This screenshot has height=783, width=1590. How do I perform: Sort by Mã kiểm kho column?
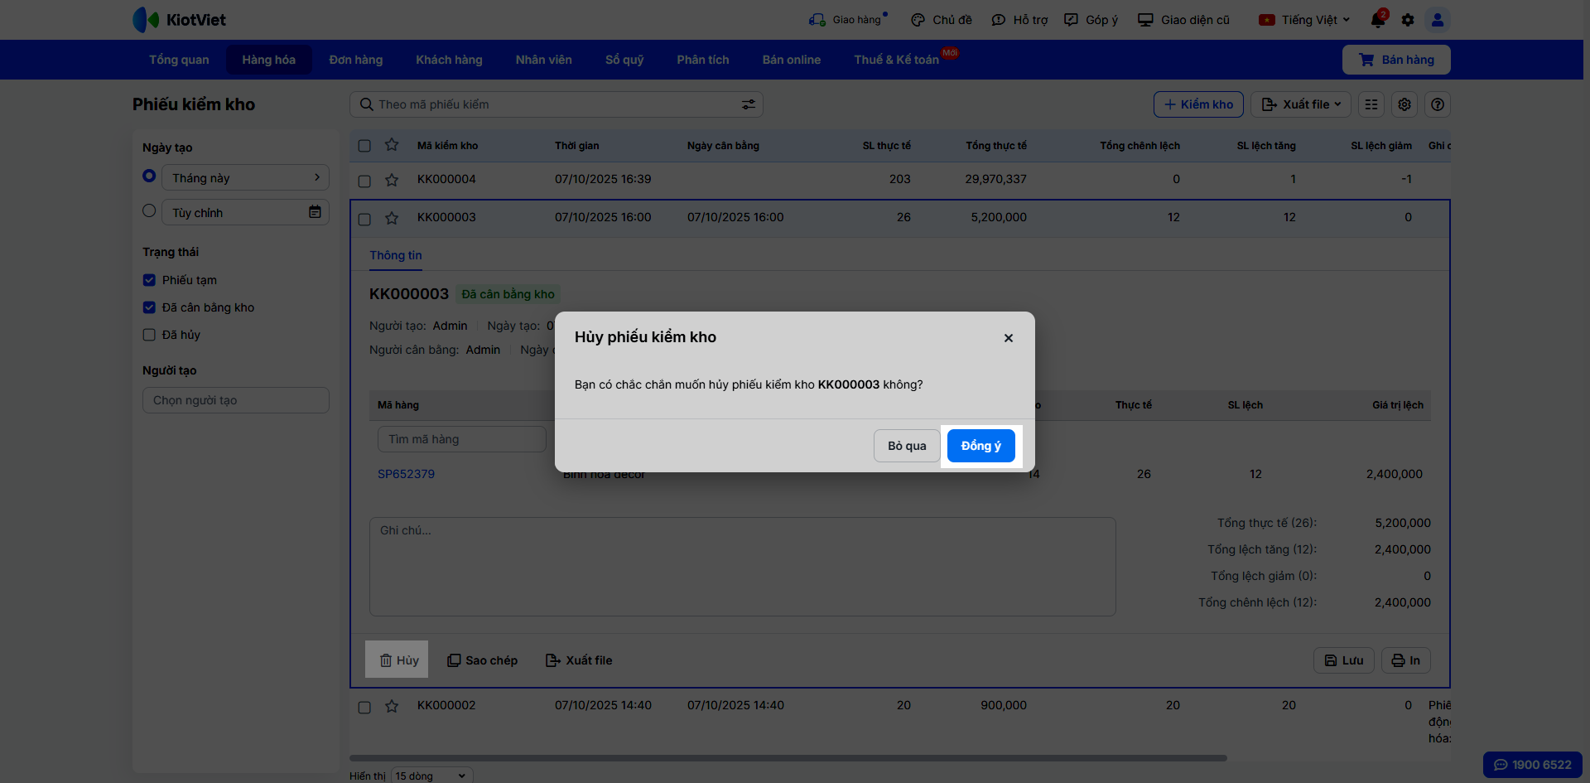pos(447,146)
